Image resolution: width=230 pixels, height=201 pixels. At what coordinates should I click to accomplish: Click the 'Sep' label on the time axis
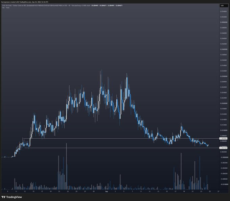pyautogui.click(x=107, y=192)
